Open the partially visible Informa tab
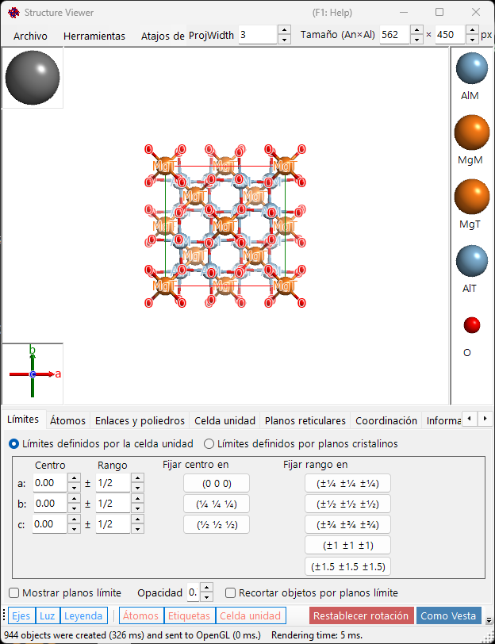 443,420
